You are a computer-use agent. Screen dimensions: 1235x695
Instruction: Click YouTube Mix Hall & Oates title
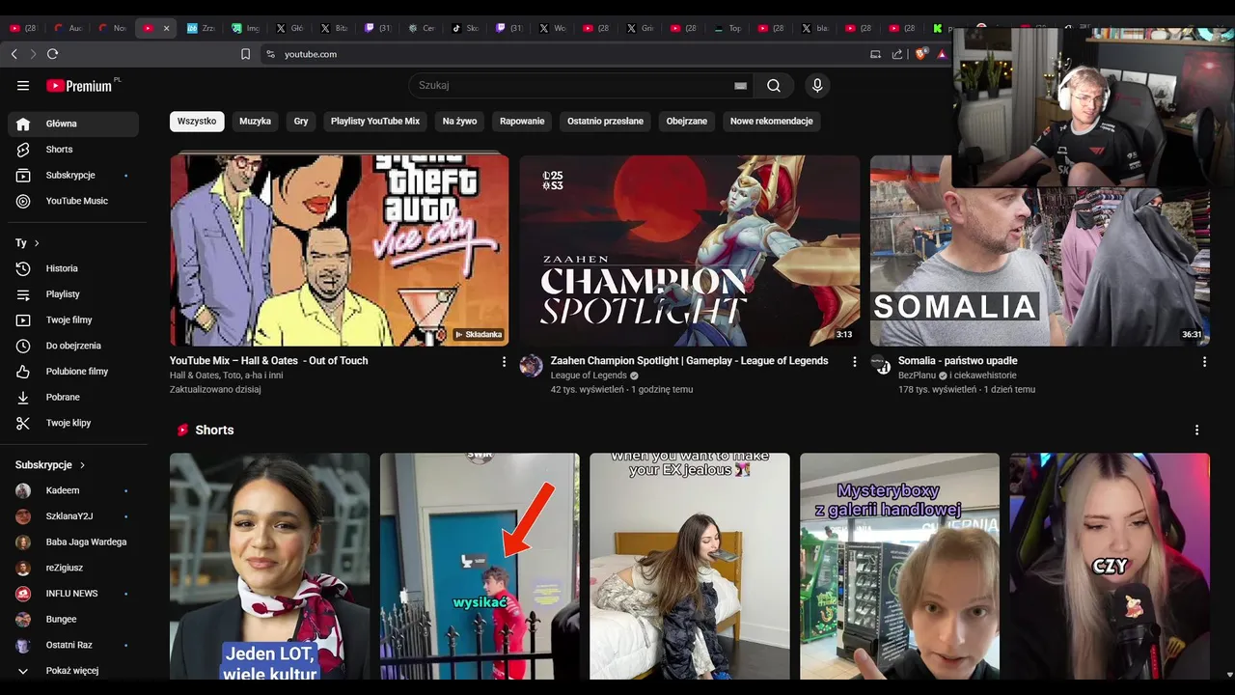click(x=268, y=361)
